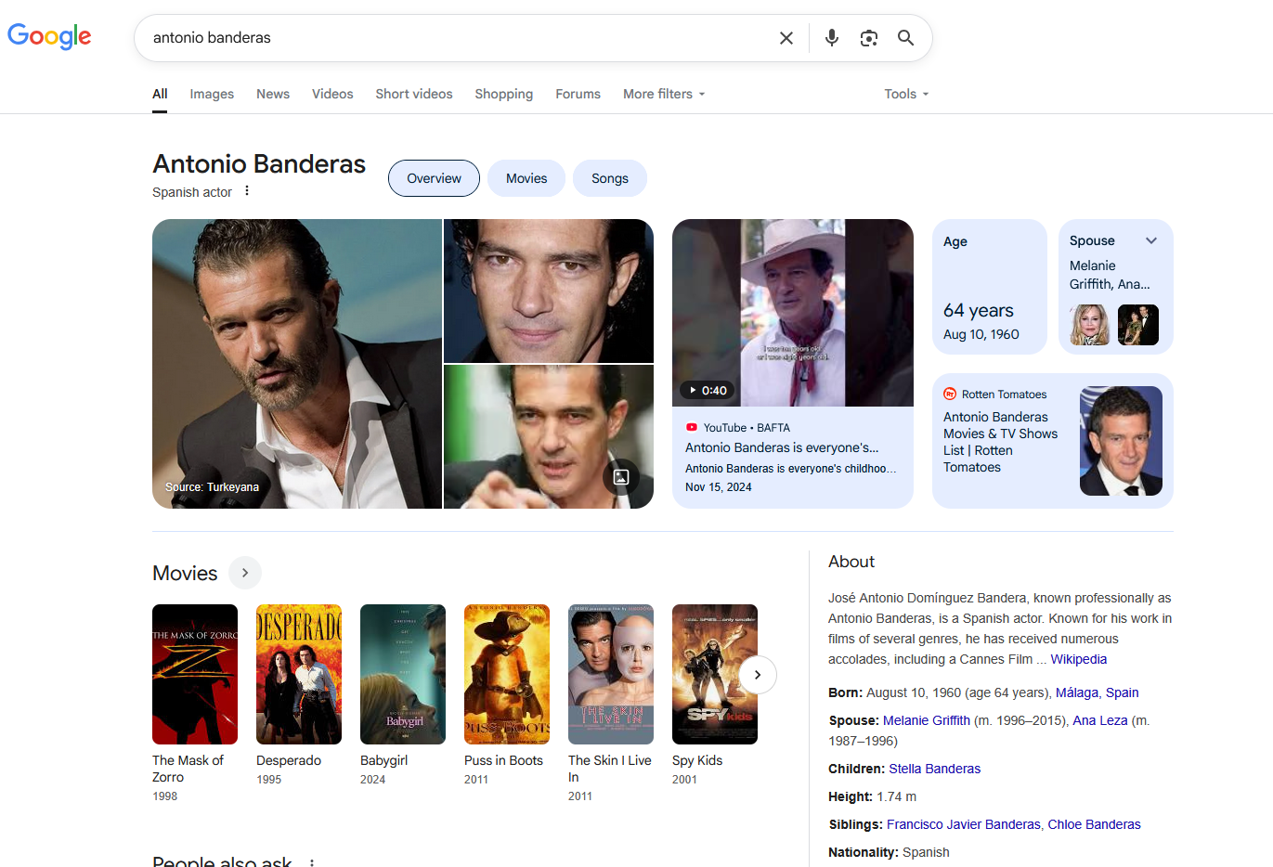Open the Spy Kids poster
The width and height of the screenshot is (1273, 867).
pos(715,674)
